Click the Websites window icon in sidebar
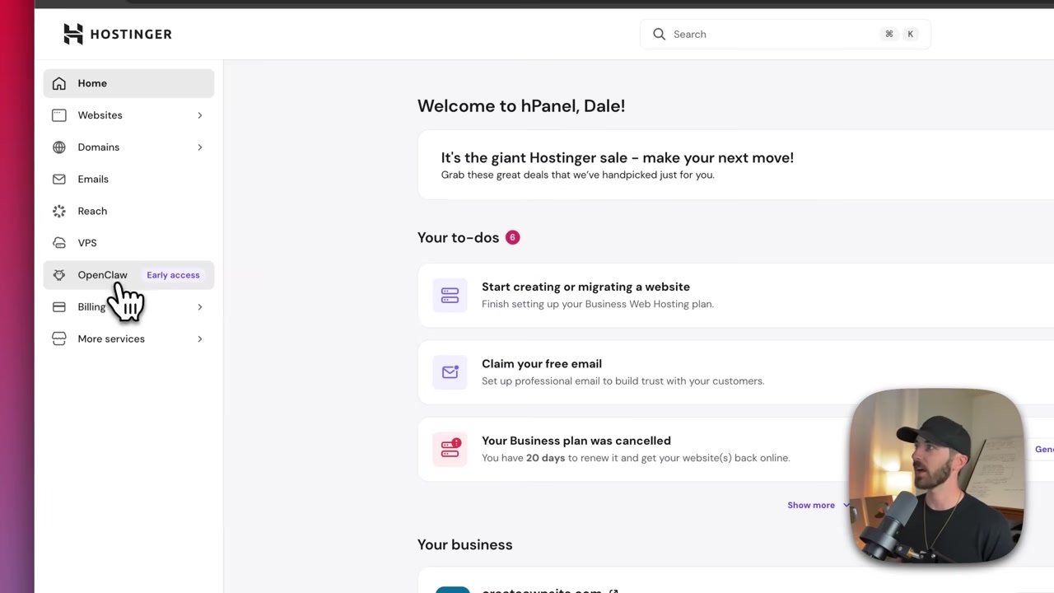The image size is (1054, 593). coord(59,115)
